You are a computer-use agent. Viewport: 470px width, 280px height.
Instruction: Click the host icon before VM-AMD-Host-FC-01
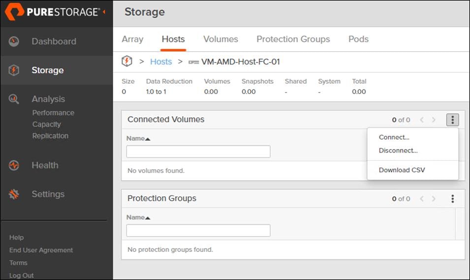(193, 62)
